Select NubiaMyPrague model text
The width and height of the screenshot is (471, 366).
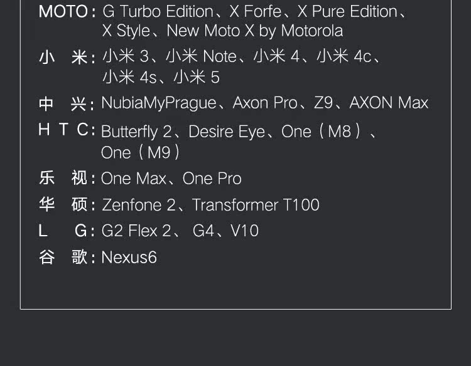pyautogui.click(x=159, y=103)
